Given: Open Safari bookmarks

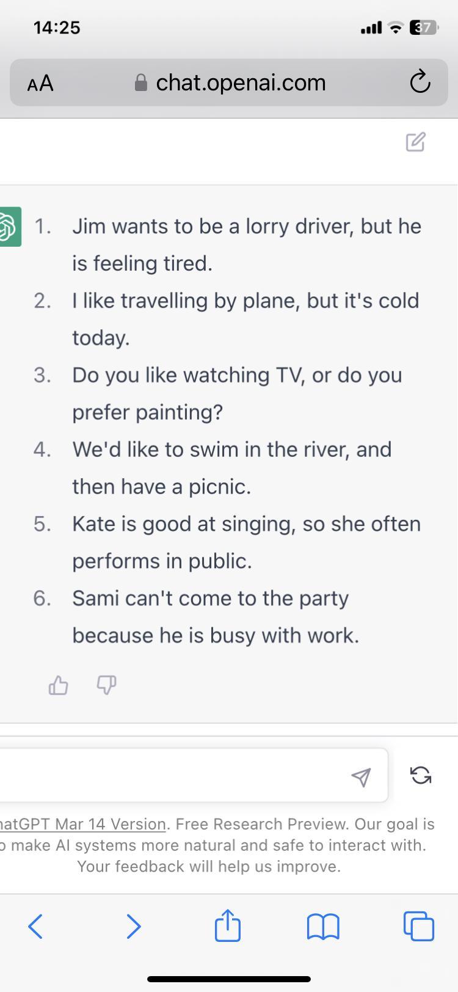Looking at the screenshot, I should click(x=323, y=927).
